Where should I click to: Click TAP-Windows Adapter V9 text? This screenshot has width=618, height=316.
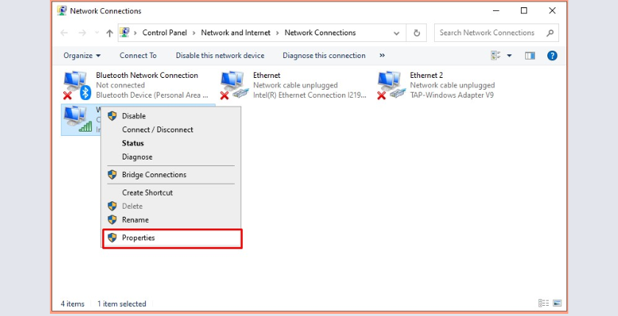452,95
